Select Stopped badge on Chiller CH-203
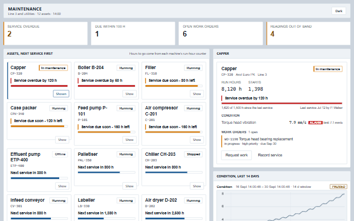The height and width of the screenshot is (221, 354). tap(193, 154)
